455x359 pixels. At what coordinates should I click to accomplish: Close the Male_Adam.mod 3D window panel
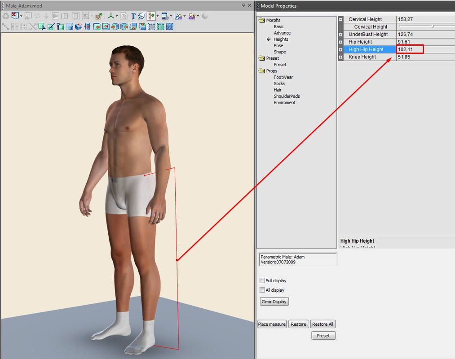[x=250, y=5]
